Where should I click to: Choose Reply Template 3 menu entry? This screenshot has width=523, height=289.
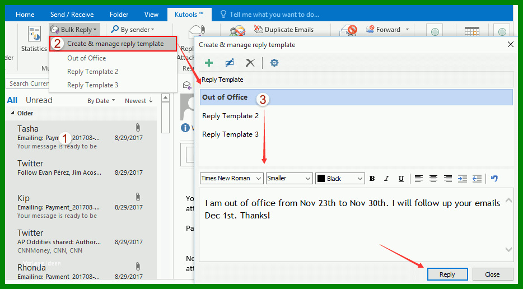92,85
